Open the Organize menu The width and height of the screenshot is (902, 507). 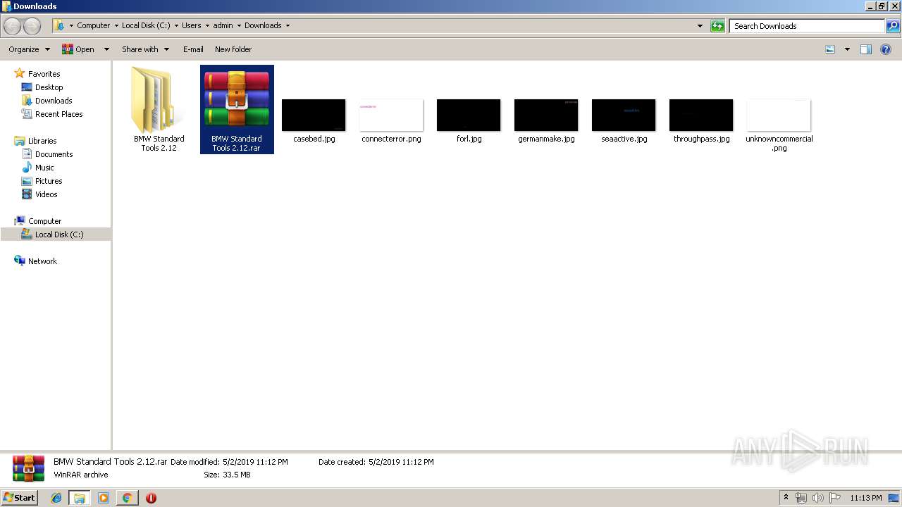[29, 49]
